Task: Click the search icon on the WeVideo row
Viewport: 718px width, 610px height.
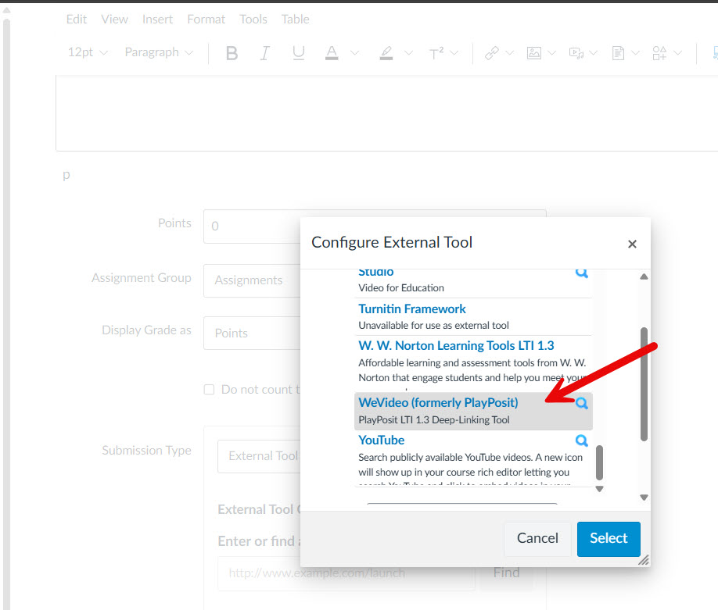Action: [x=581, y=404]
